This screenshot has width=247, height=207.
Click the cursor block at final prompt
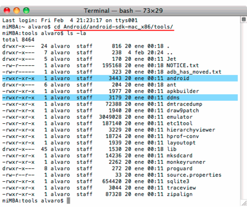[x=69, y=200]
